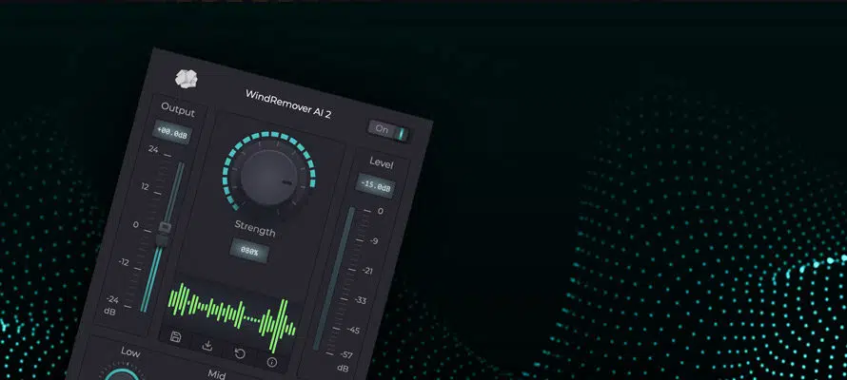Click the Low band label

(x=130, y=352)
